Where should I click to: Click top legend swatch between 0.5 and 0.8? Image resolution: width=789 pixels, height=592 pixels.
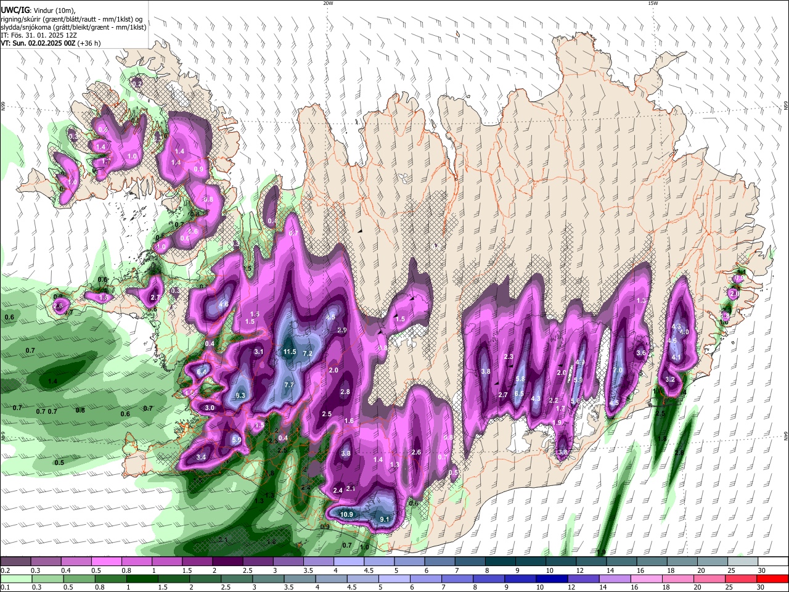pyautogui.click(x=106, y=561)
